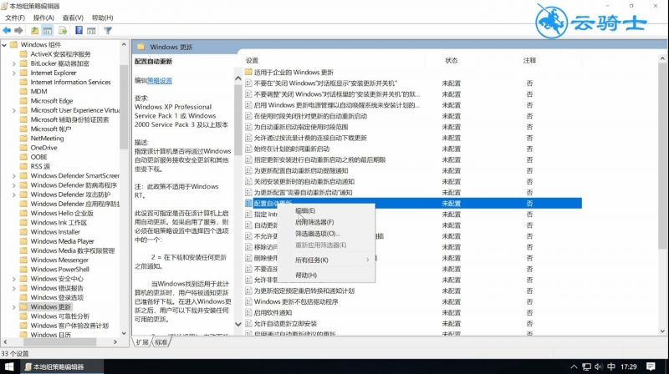The height and width of the screenshot is (374, 669).
Task: Click tree pane scroll up arrow
Action: coord(124,44)
